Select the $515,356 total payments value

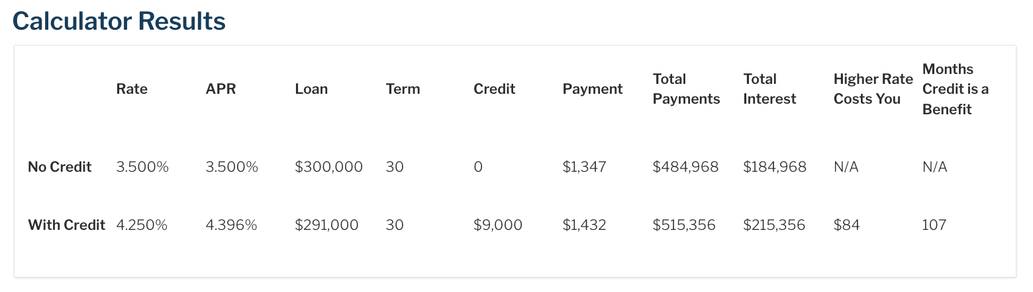point(684,225)
